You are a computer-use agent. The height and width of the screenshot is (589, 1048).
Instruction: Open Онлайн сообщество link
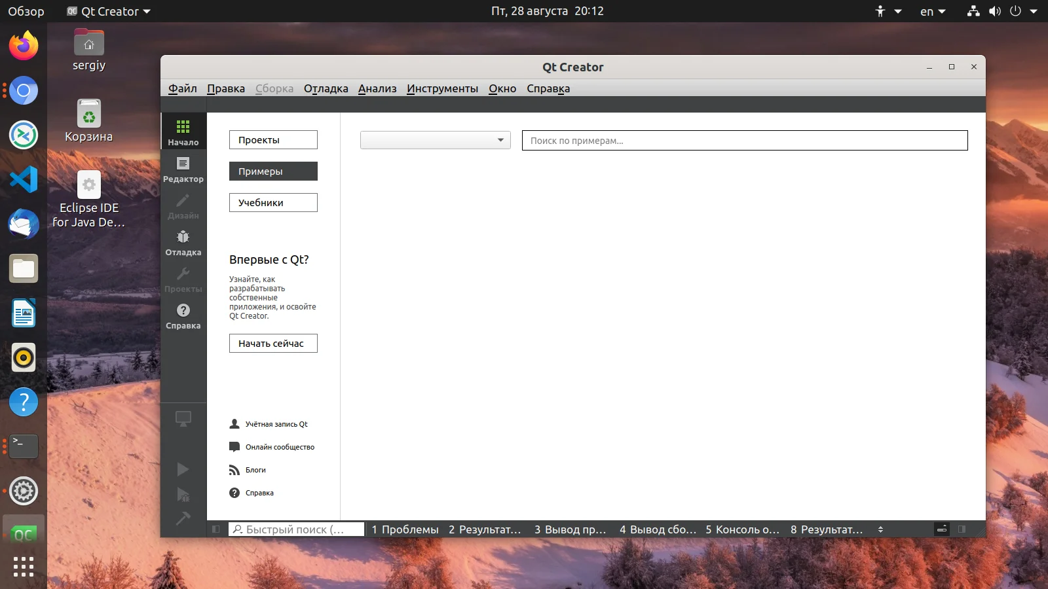click(280, 447)
